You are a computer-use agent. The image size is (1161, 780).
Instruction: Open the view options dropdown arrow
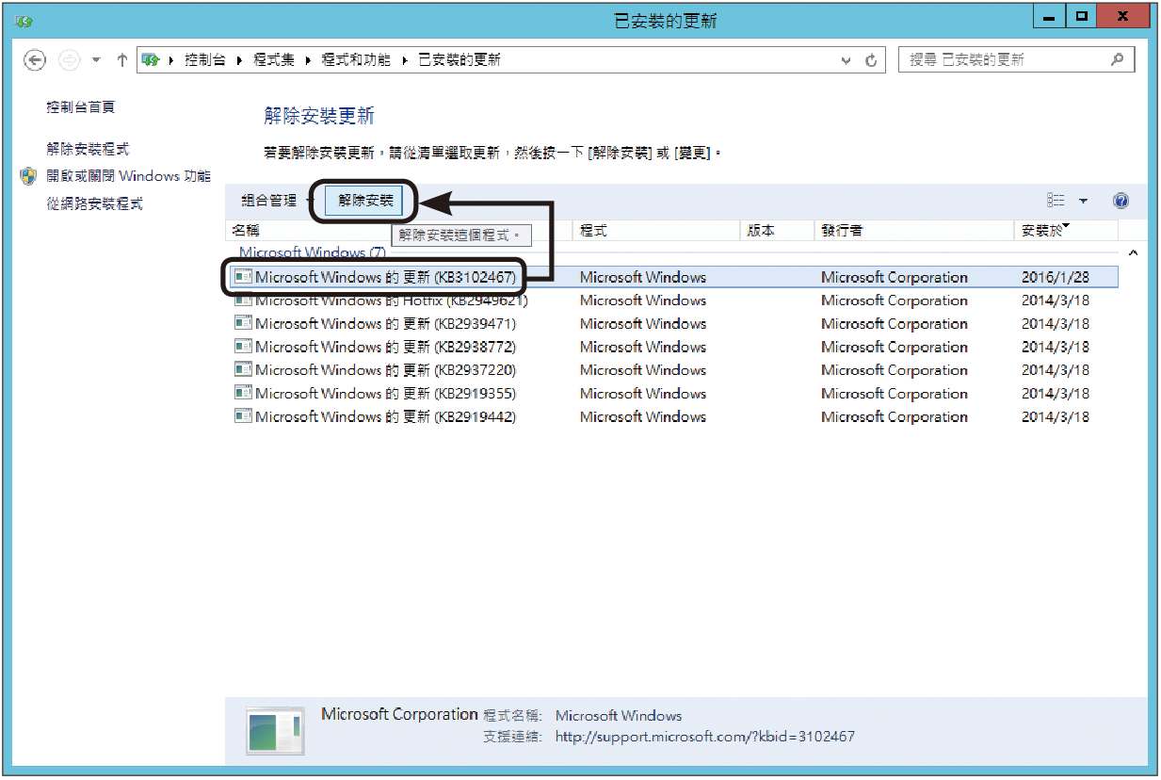click(x=1083, y=201)
